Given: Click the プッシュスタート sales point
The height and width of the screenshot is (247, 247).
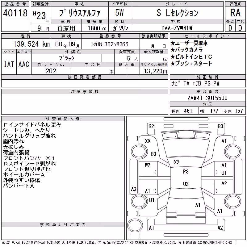Looking at the screenshot, I should 191,64.
